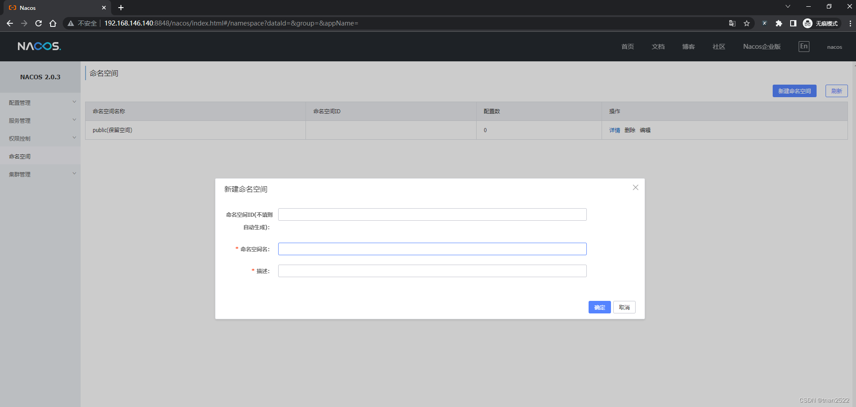856x407 pixels.
Task: Switch language with En button
Action: [x=804, y=46]
